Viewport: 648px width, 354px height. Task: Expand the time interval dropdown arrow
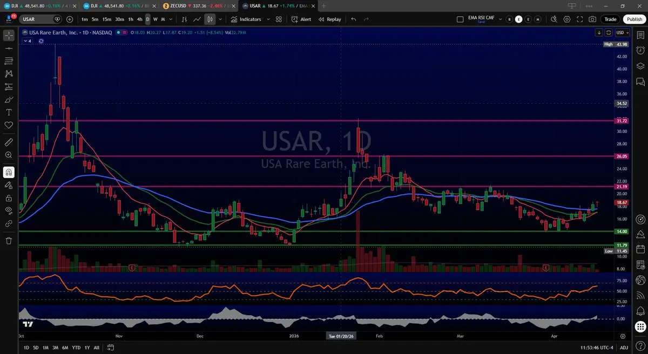[x=172, y=19]
